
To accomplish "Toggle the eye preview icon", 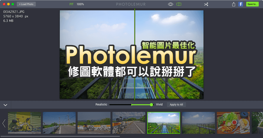I will pyautogui.click(x=171, y=4).
